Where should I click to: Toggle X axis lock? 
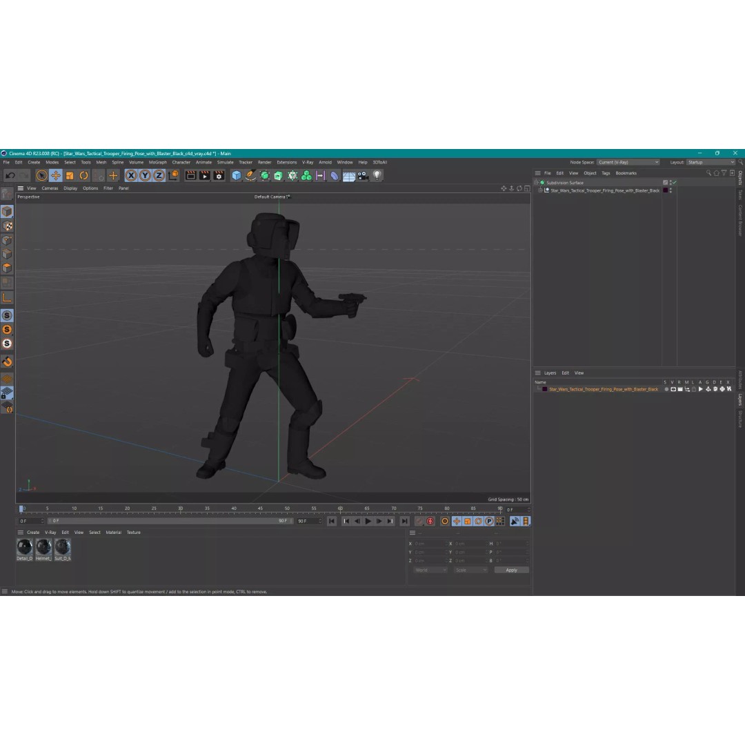click(131, 175)
